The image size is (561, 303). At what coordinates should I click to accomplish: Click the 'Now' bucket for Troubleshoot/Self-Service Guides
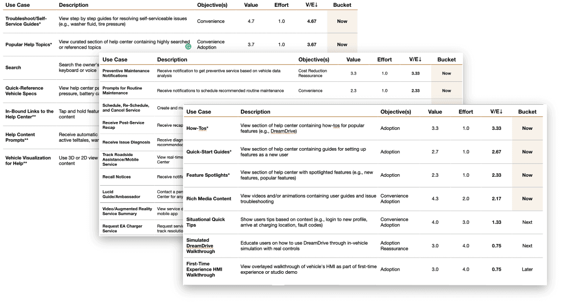coord(342,21)
